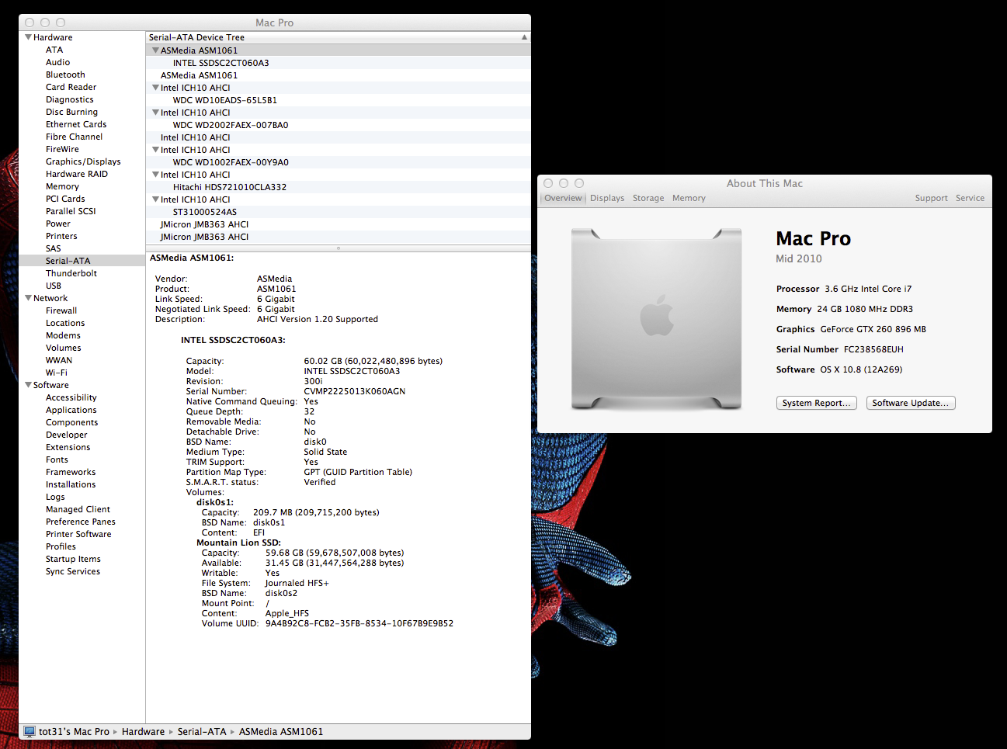Image resolution: width=1007 pixels, height=749 pixels.
Task: Click the Serial-ATA Device Tree column header
Action: (x=339, y=37)
